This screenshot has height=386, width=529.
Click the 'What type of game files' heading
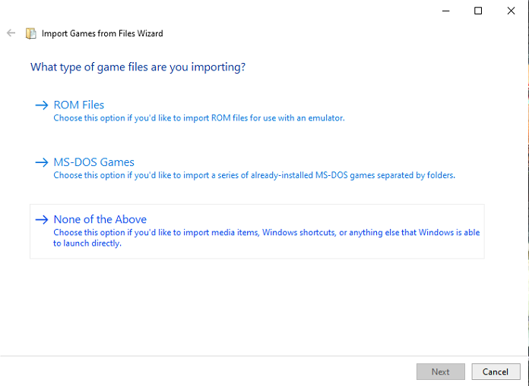(x=138, y=67)
